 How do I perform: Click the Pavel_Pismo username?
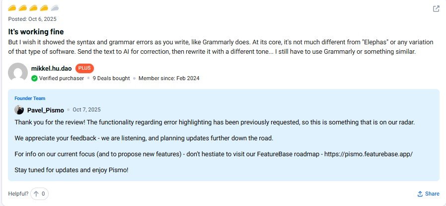45,110
